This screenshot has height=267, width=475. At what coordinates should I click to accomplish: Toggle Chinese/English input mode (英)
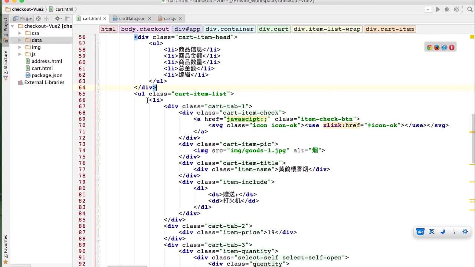click(x=432, y=232)
